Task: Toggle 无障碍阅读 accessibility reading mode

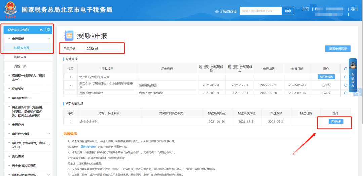Action: (x=226, y=11)
